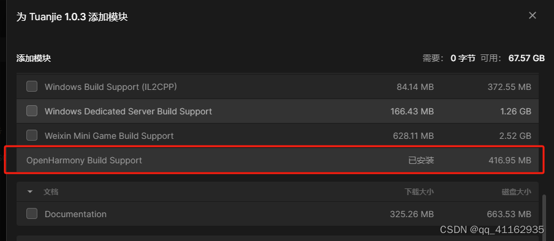Click the 添加模块 section heading
This screenshot has height=241, width=554.
(x=34, y=58)
